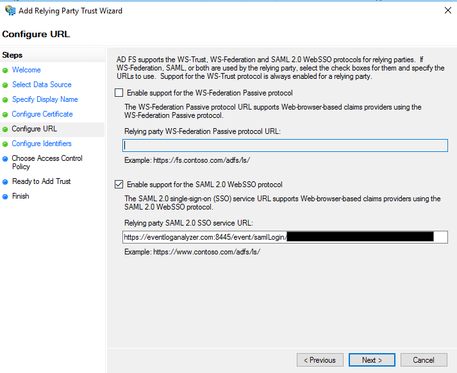Click the blue bullet beside Finish
Image resolution: width=457 pixels, height=373 pixels.
pos(5,197)
